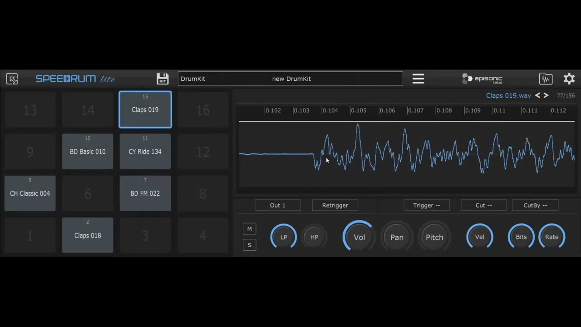The height and width of the screenshot is (327, 581).
Task: Click the 77/156 sample counter
Action: [x=566, y=95]
